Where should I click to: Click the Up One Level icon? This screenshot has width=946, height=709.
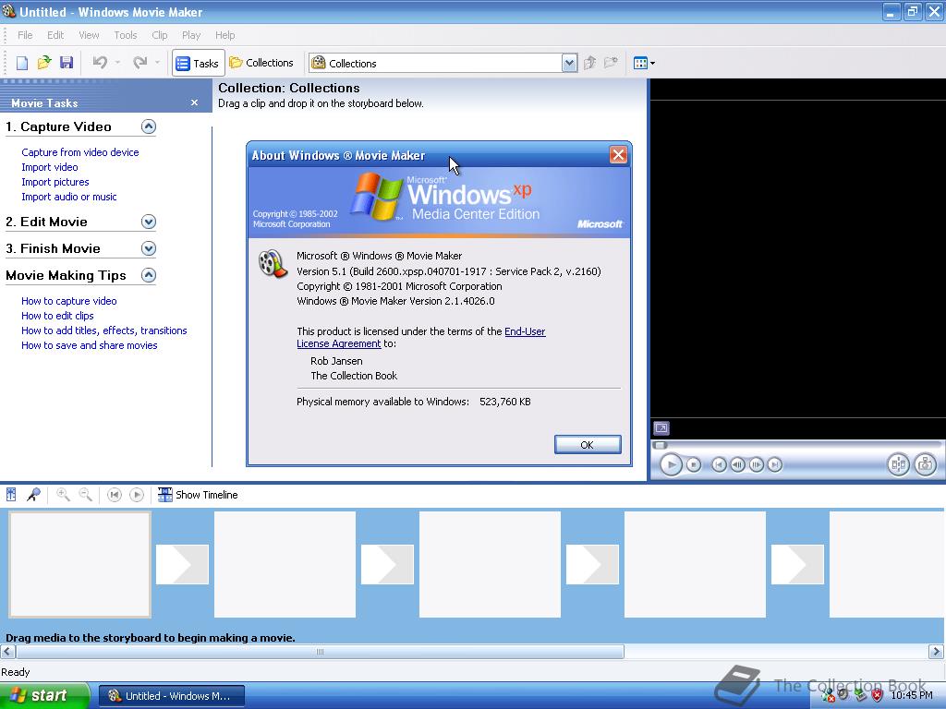(589, 63)
